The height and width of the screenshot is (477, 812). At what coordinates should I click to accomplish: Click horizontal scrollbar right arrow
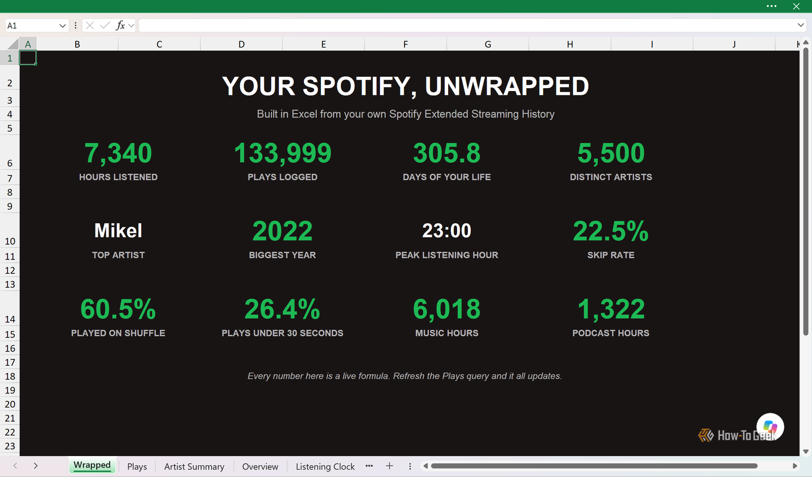tap(794, 466)
